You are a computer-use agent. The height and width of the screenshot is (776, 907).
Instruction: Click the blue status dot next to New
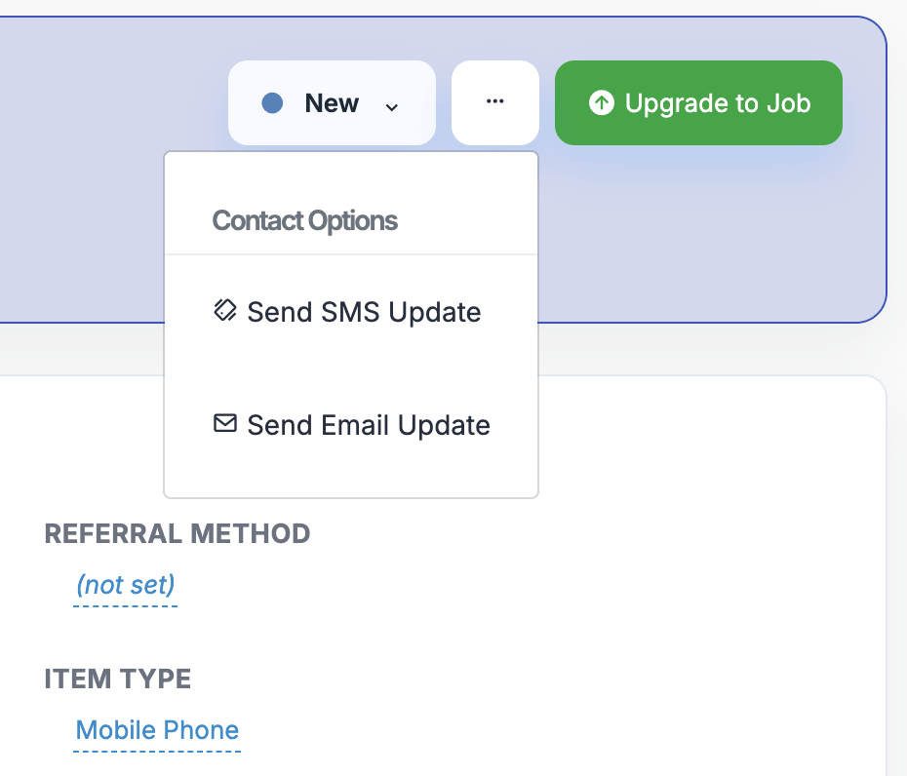click(273, 102)
